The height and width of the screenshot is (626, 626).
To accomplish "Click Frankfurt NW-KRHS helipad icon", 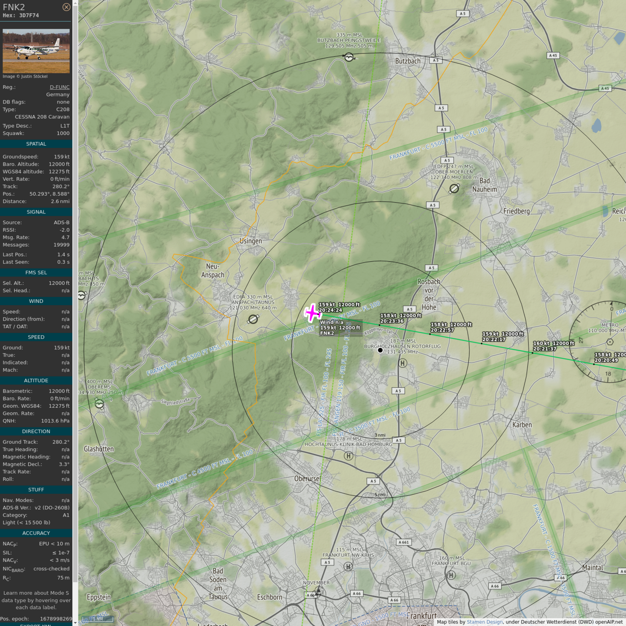I will [348, 566].
